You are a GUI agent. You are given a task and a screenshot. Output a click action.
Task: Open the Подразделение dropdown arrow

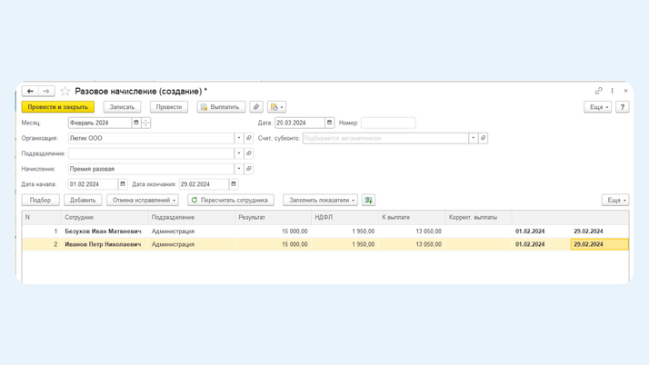[239, 153]
